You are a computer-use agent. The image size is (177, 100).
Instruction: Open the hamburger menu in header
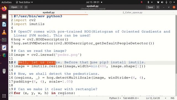[158, 7]
